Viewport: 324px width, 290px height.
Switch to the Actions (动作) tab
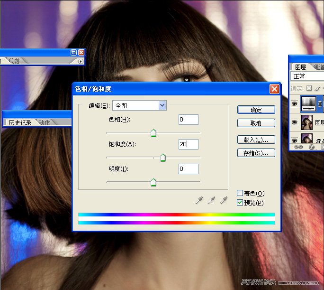44,122
